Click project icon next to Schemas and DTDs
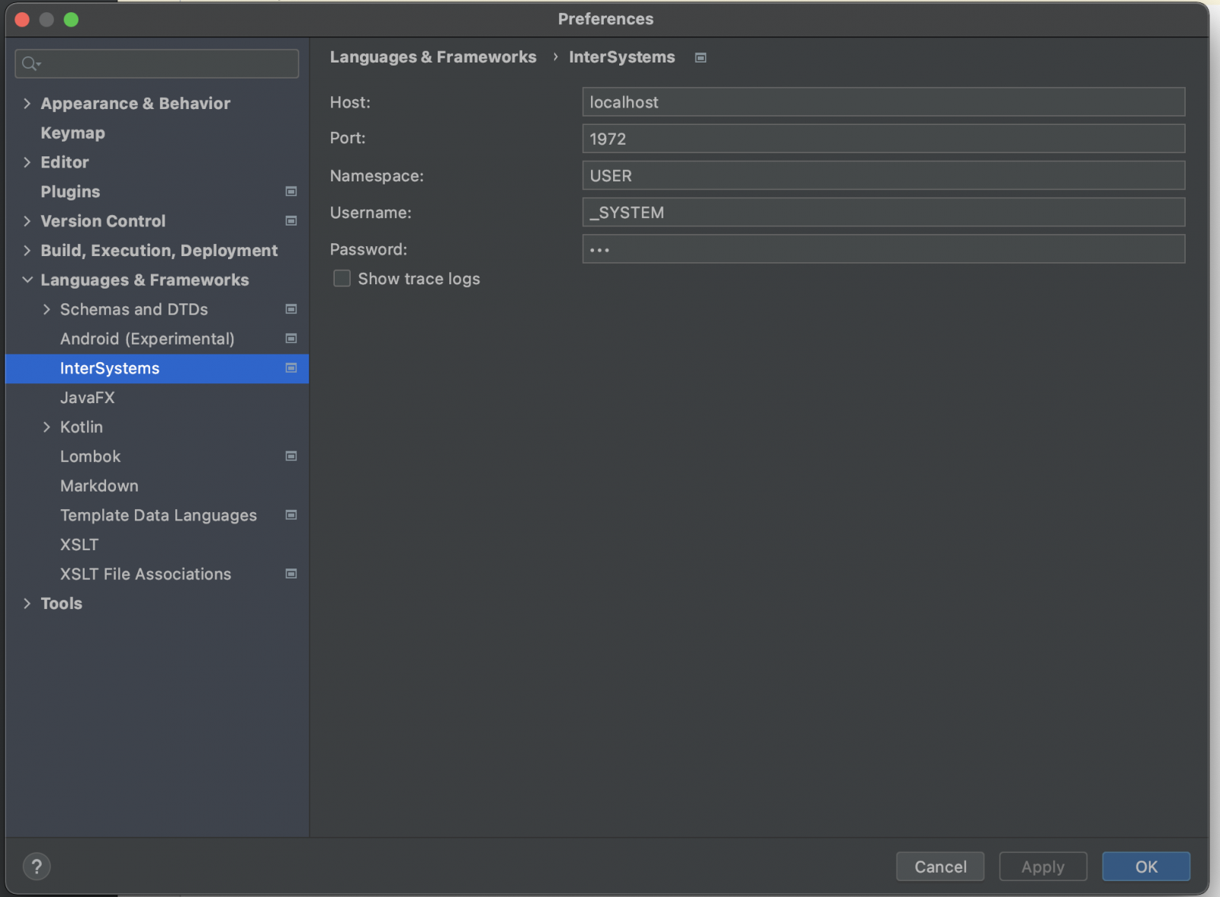This screenshot has width=1220, height=897. point(291,309)
